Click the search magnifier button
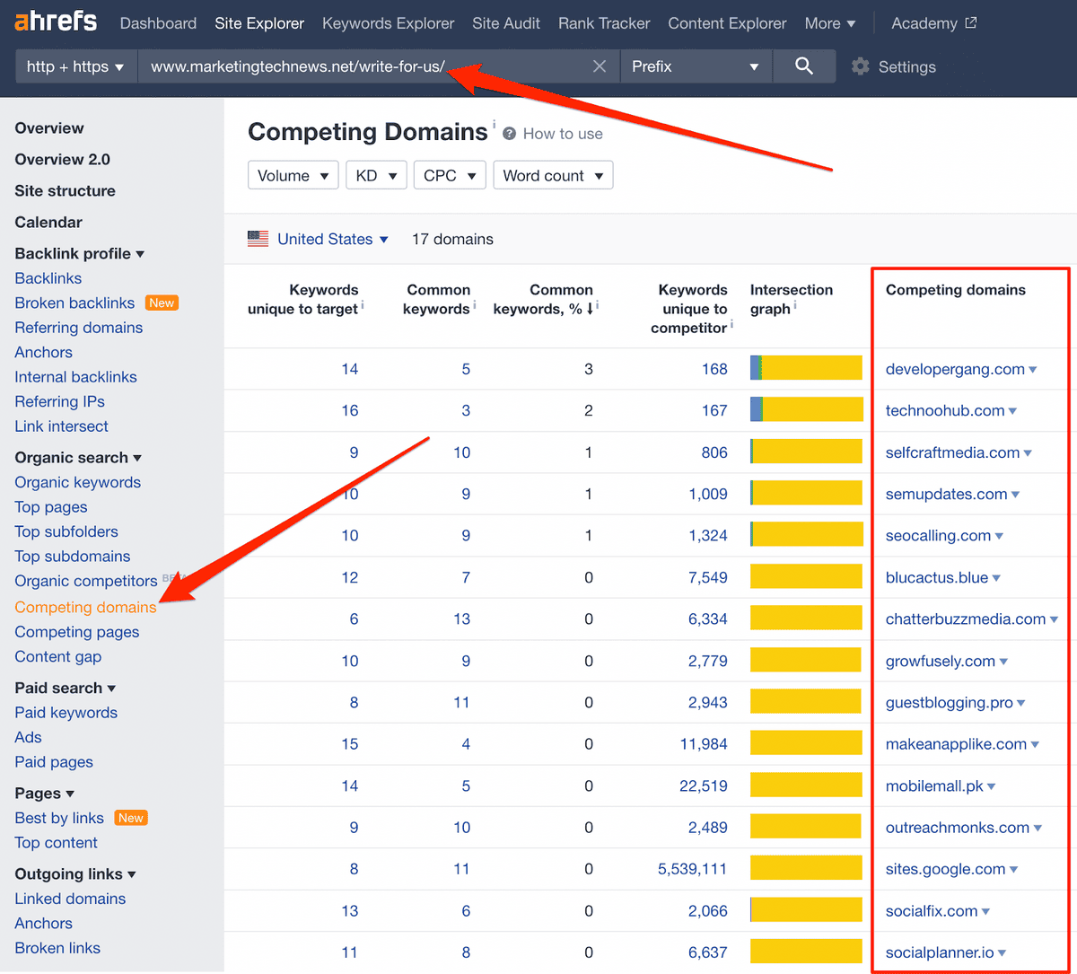The image size is (1077, 974). 804,66
